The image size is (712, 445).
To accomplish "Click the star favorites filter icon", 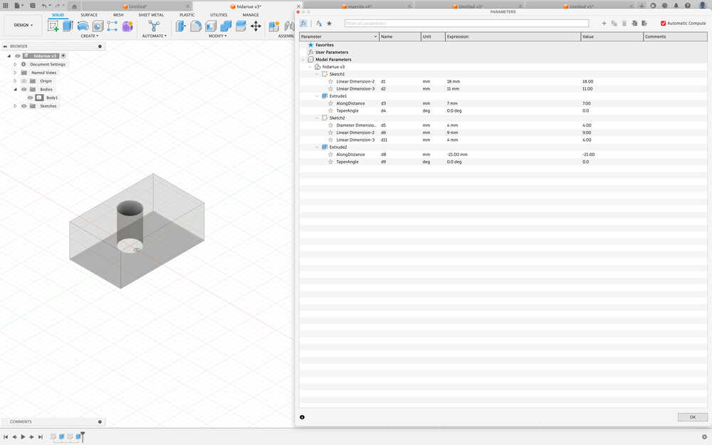I will point(329,23).
